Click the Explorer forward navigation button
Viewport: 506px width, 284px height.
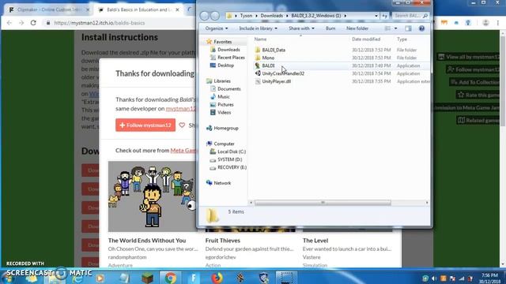pos(215,16)
